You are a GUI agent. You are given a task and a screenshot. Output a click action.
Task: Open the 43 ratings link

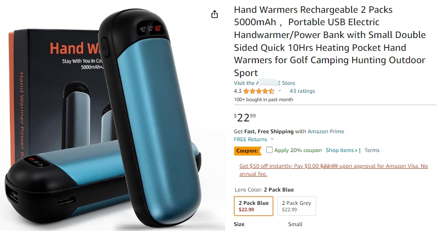[302, 91]
